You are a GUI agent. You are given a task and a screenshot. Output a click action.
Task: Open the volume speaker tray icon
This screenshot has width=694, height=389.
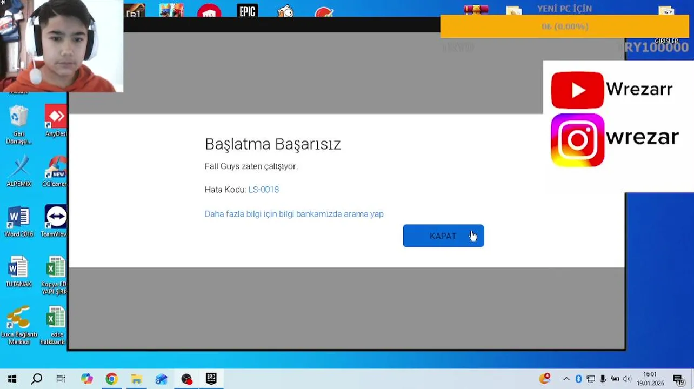[x=627, y=379]
